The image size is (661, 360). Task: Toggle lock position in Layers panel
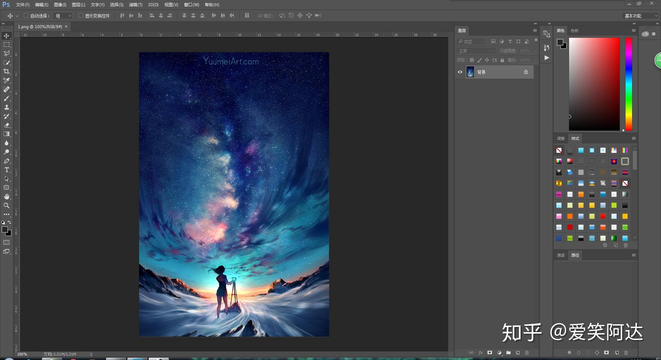(x=487, y=60)
